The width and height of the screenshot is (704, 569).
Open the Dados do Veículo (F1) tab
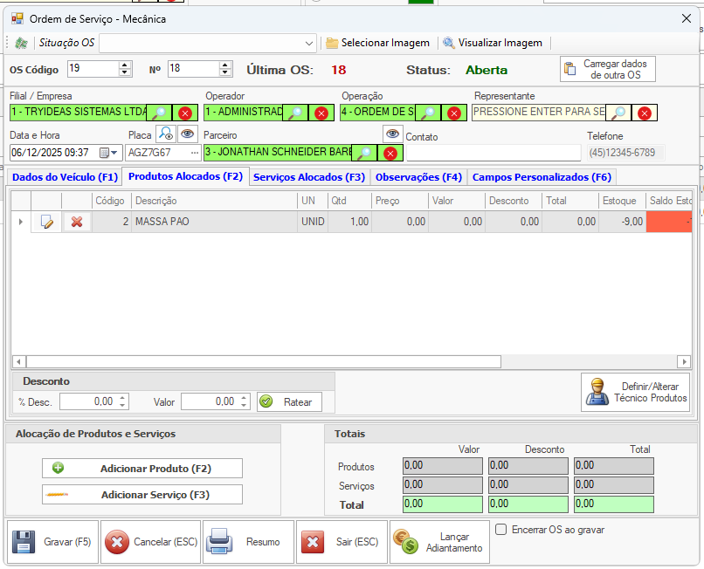click(64, 177)
